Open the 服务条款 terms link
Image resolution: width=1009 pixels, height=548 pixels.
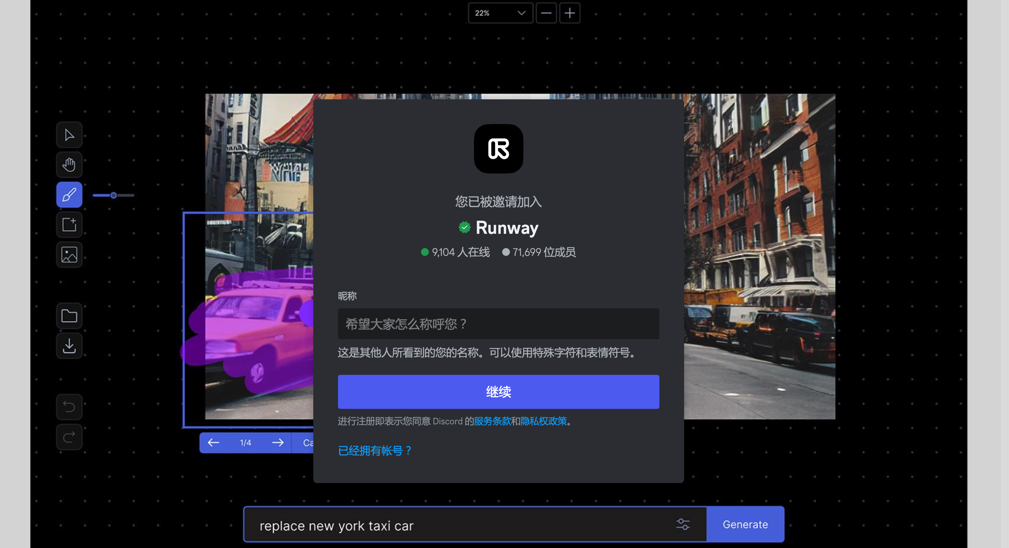492,421
